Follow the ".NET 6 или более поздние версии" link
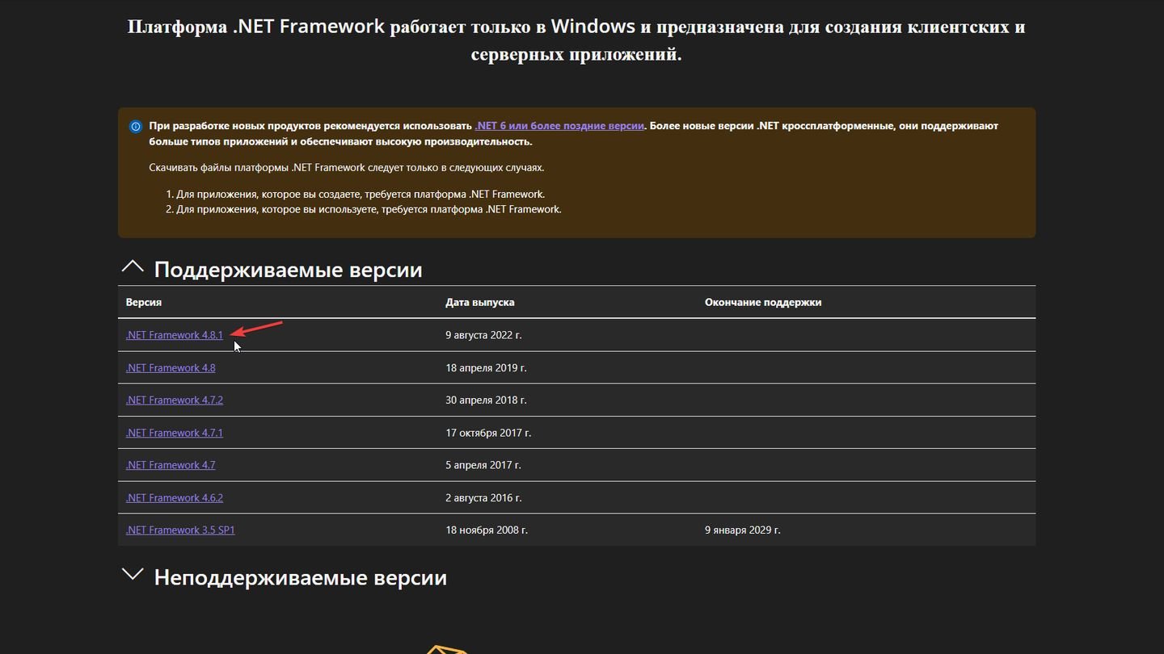 pyautogui.click(x=559, y=126)
